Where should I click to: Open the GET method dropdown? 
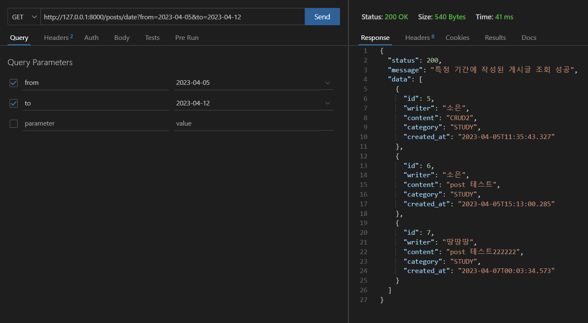(24, 17)
